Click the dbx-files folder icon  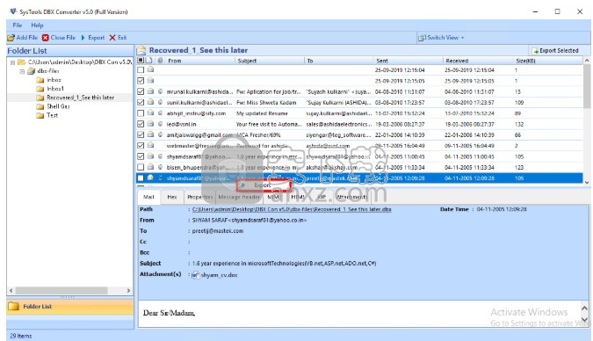[31, 71]
